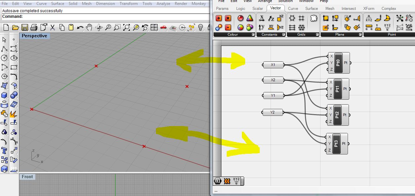Toggle the orange arrows icon below the canvas

227,181
